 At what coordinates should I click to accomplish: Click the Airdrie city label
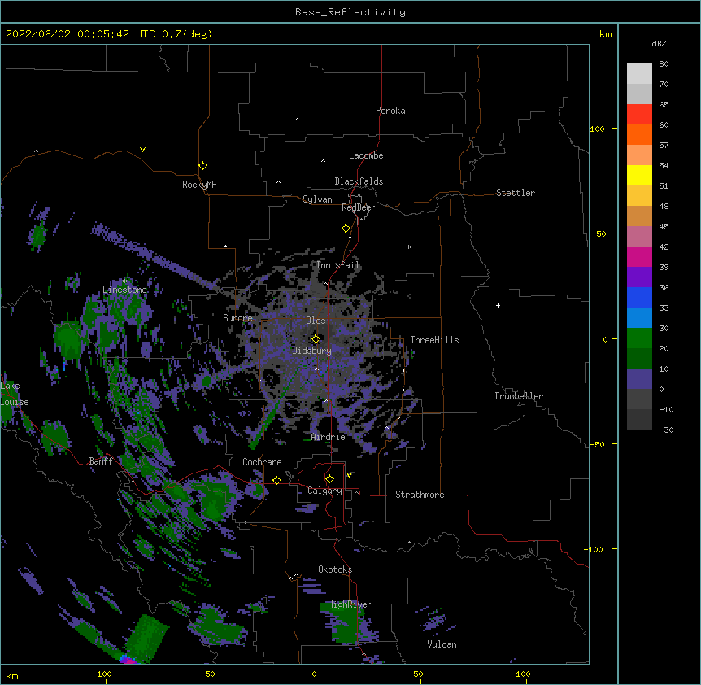point(329,437)
